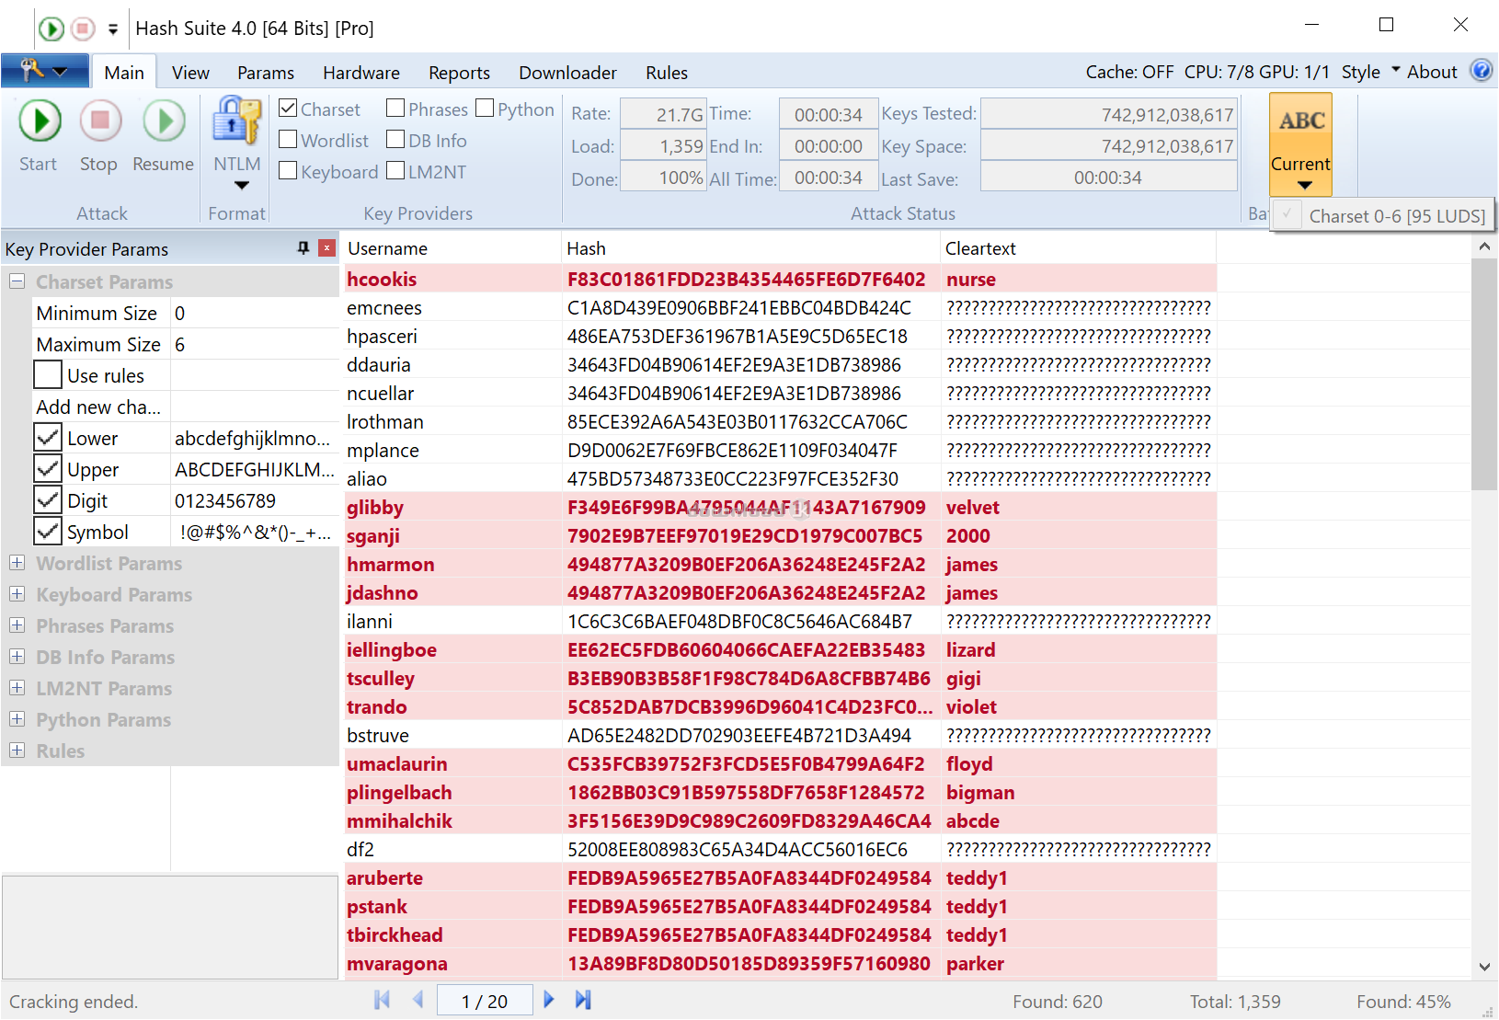Uncheck the Symbol charset checkbox
The height and width of the screenshot is (1020, 1499).
(x=48, y=532)
